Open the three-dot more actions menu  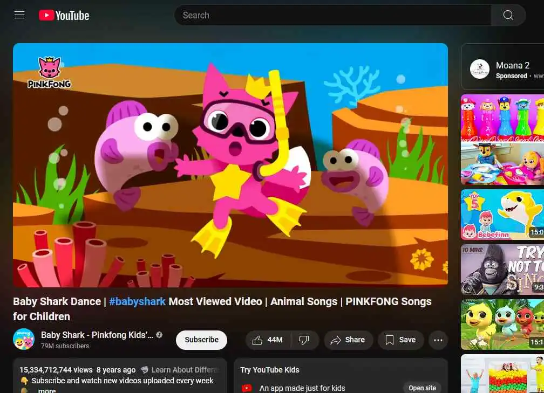tap(438, 340)
